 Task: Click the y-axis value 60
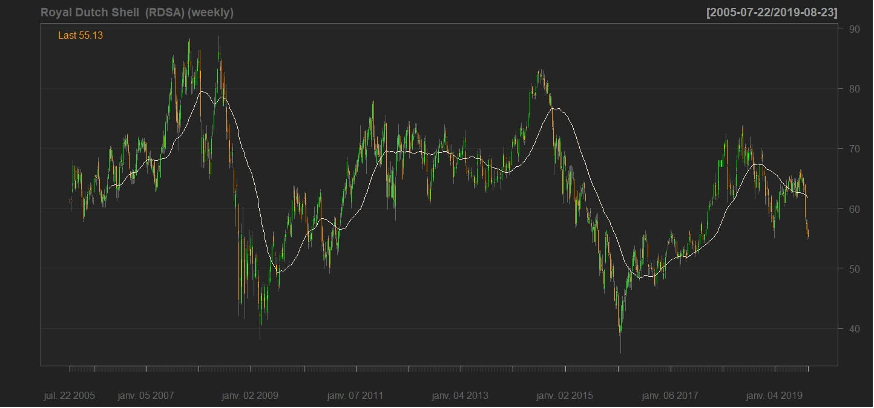855,209
